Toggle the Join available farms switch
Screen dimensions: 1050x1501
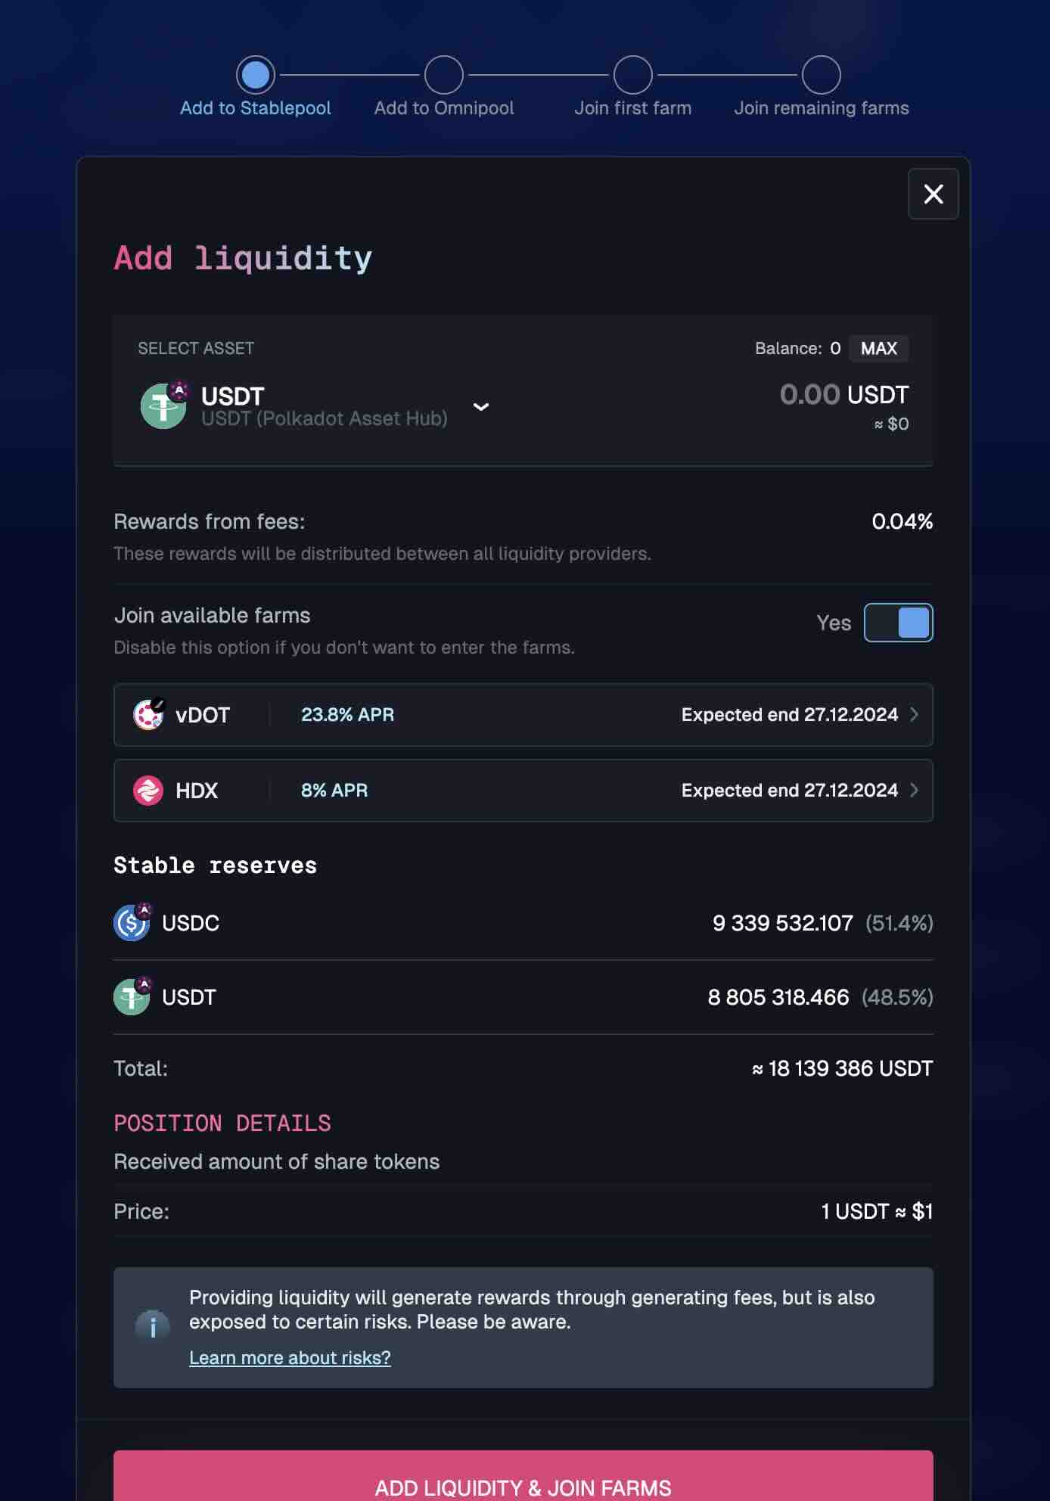[898, 622]
